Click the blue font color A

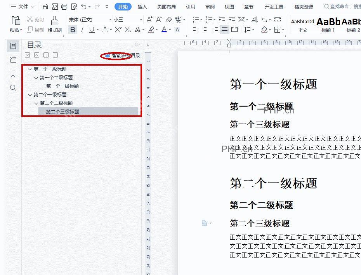click(x=164, y=30)
